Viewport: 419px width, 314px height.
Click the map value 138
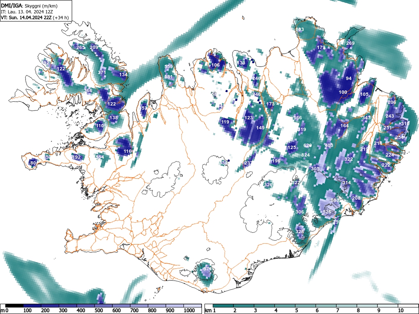tap(114, 118)
